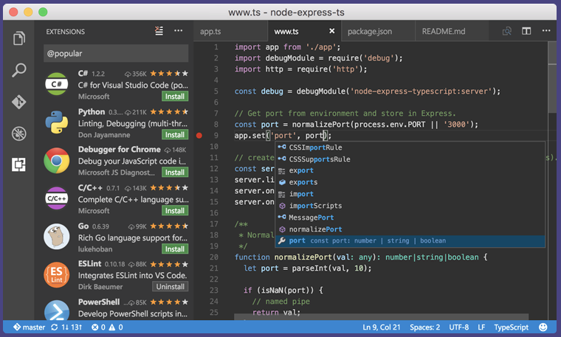Click the split editor icon
561x337 pixels.
[527, 31]
